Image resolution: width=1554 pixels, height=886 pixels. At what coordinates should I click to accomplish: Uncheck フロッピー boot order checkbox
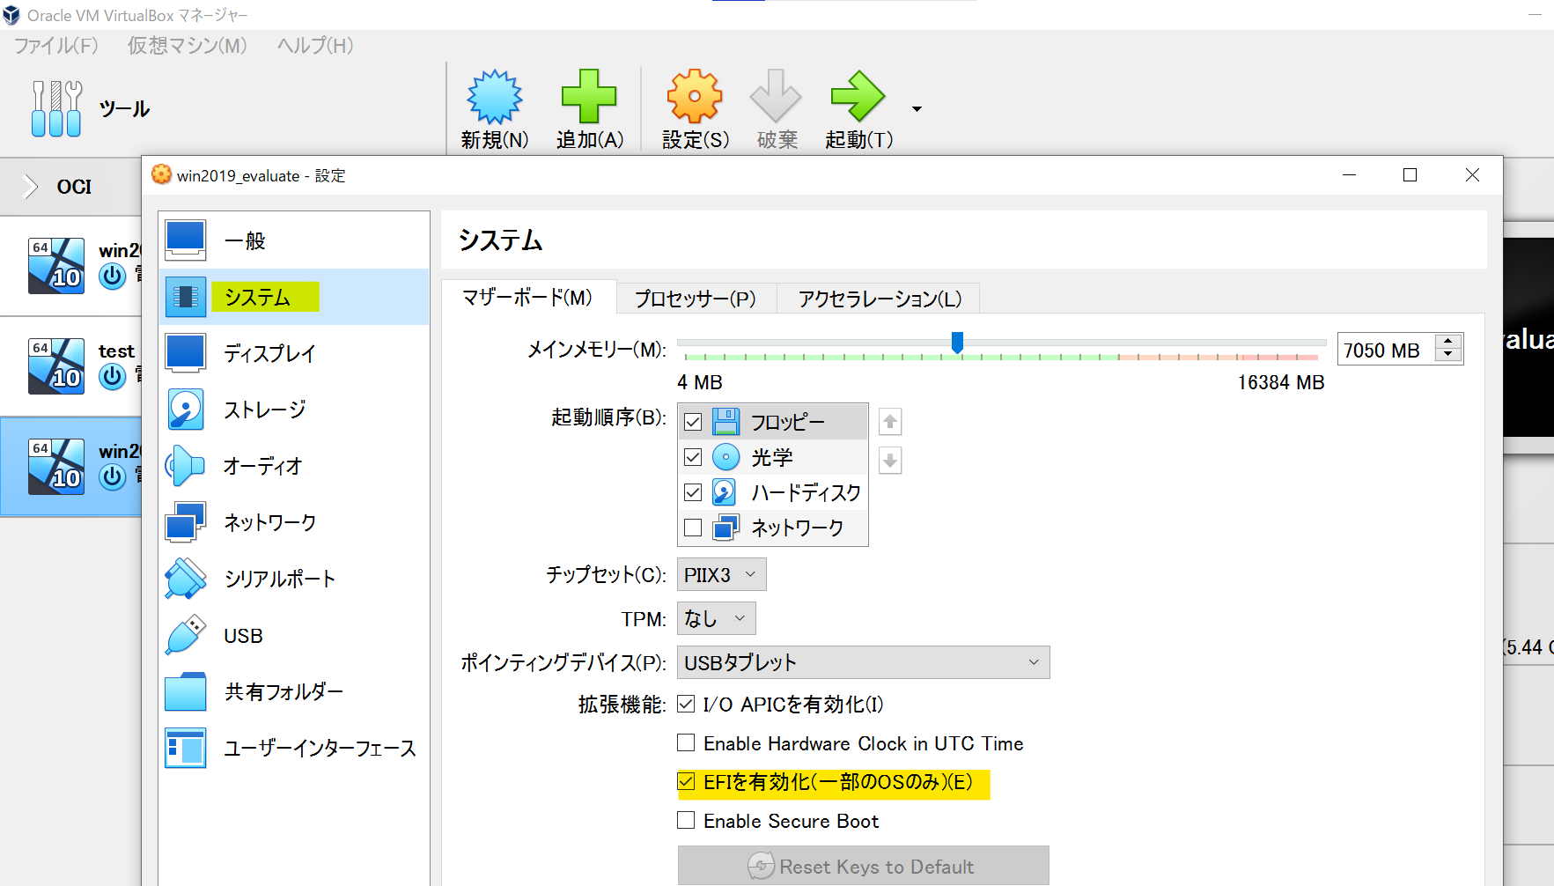pos(693,422)
